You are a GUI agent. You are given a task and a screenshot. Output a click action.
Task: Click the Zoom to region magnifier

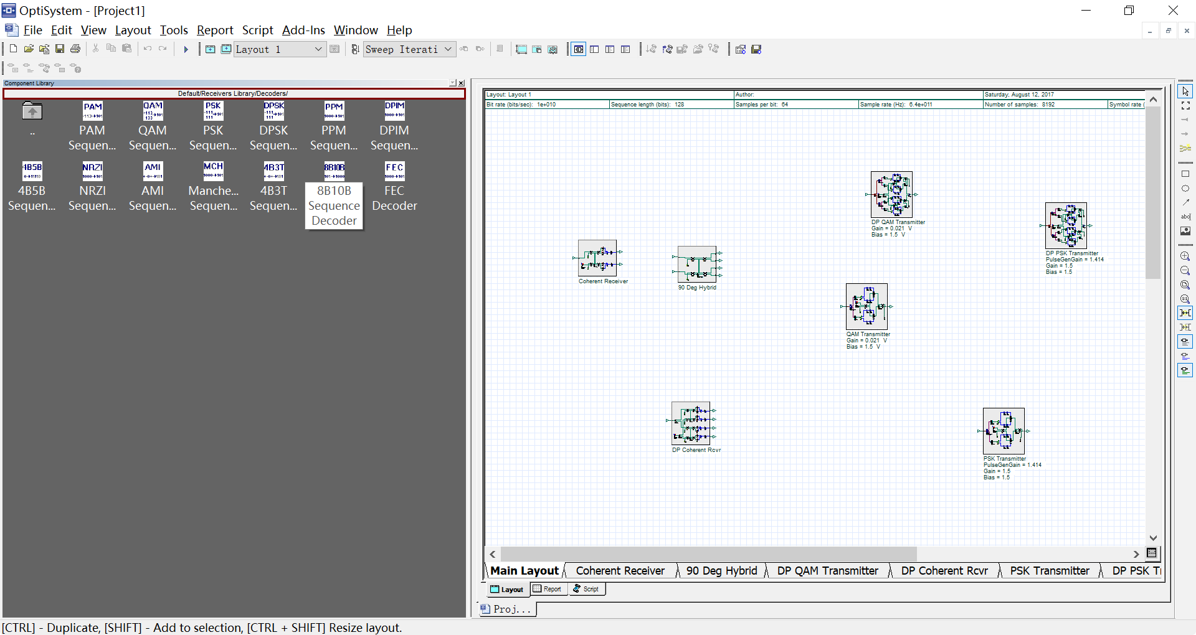[x=1185, y=285]
